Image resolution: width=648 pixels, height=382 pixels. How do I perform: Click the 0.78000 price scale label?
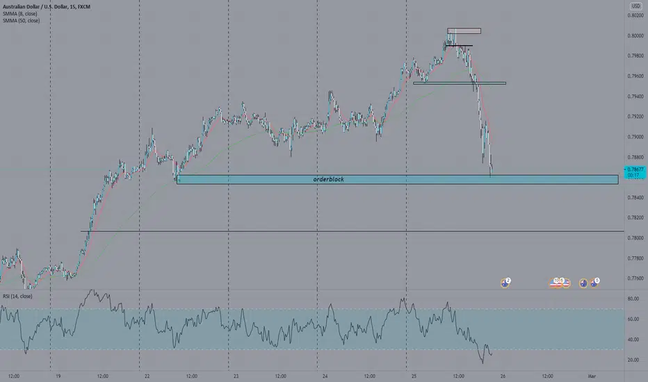[x=635, y=238]
